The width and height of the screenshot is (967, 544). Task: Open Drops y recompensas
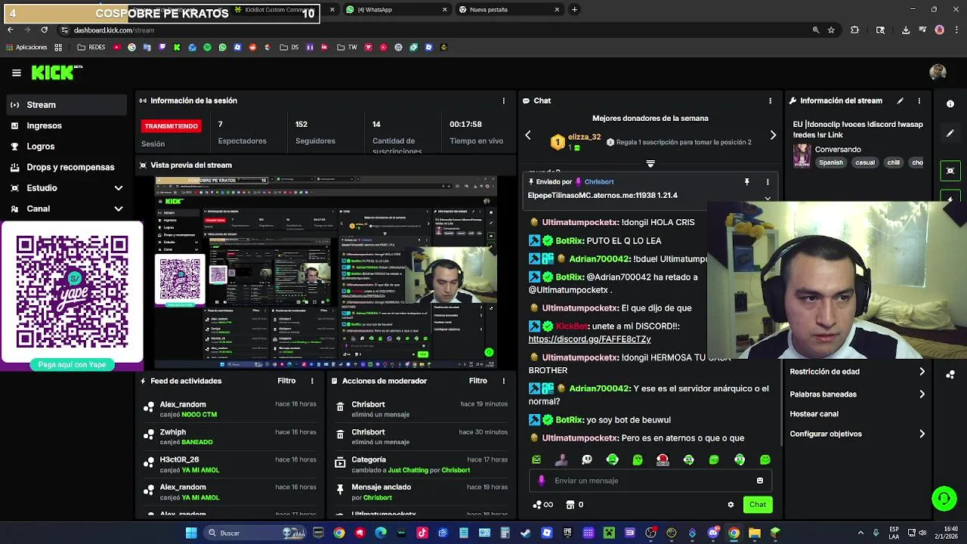click(x=66, y=167)
